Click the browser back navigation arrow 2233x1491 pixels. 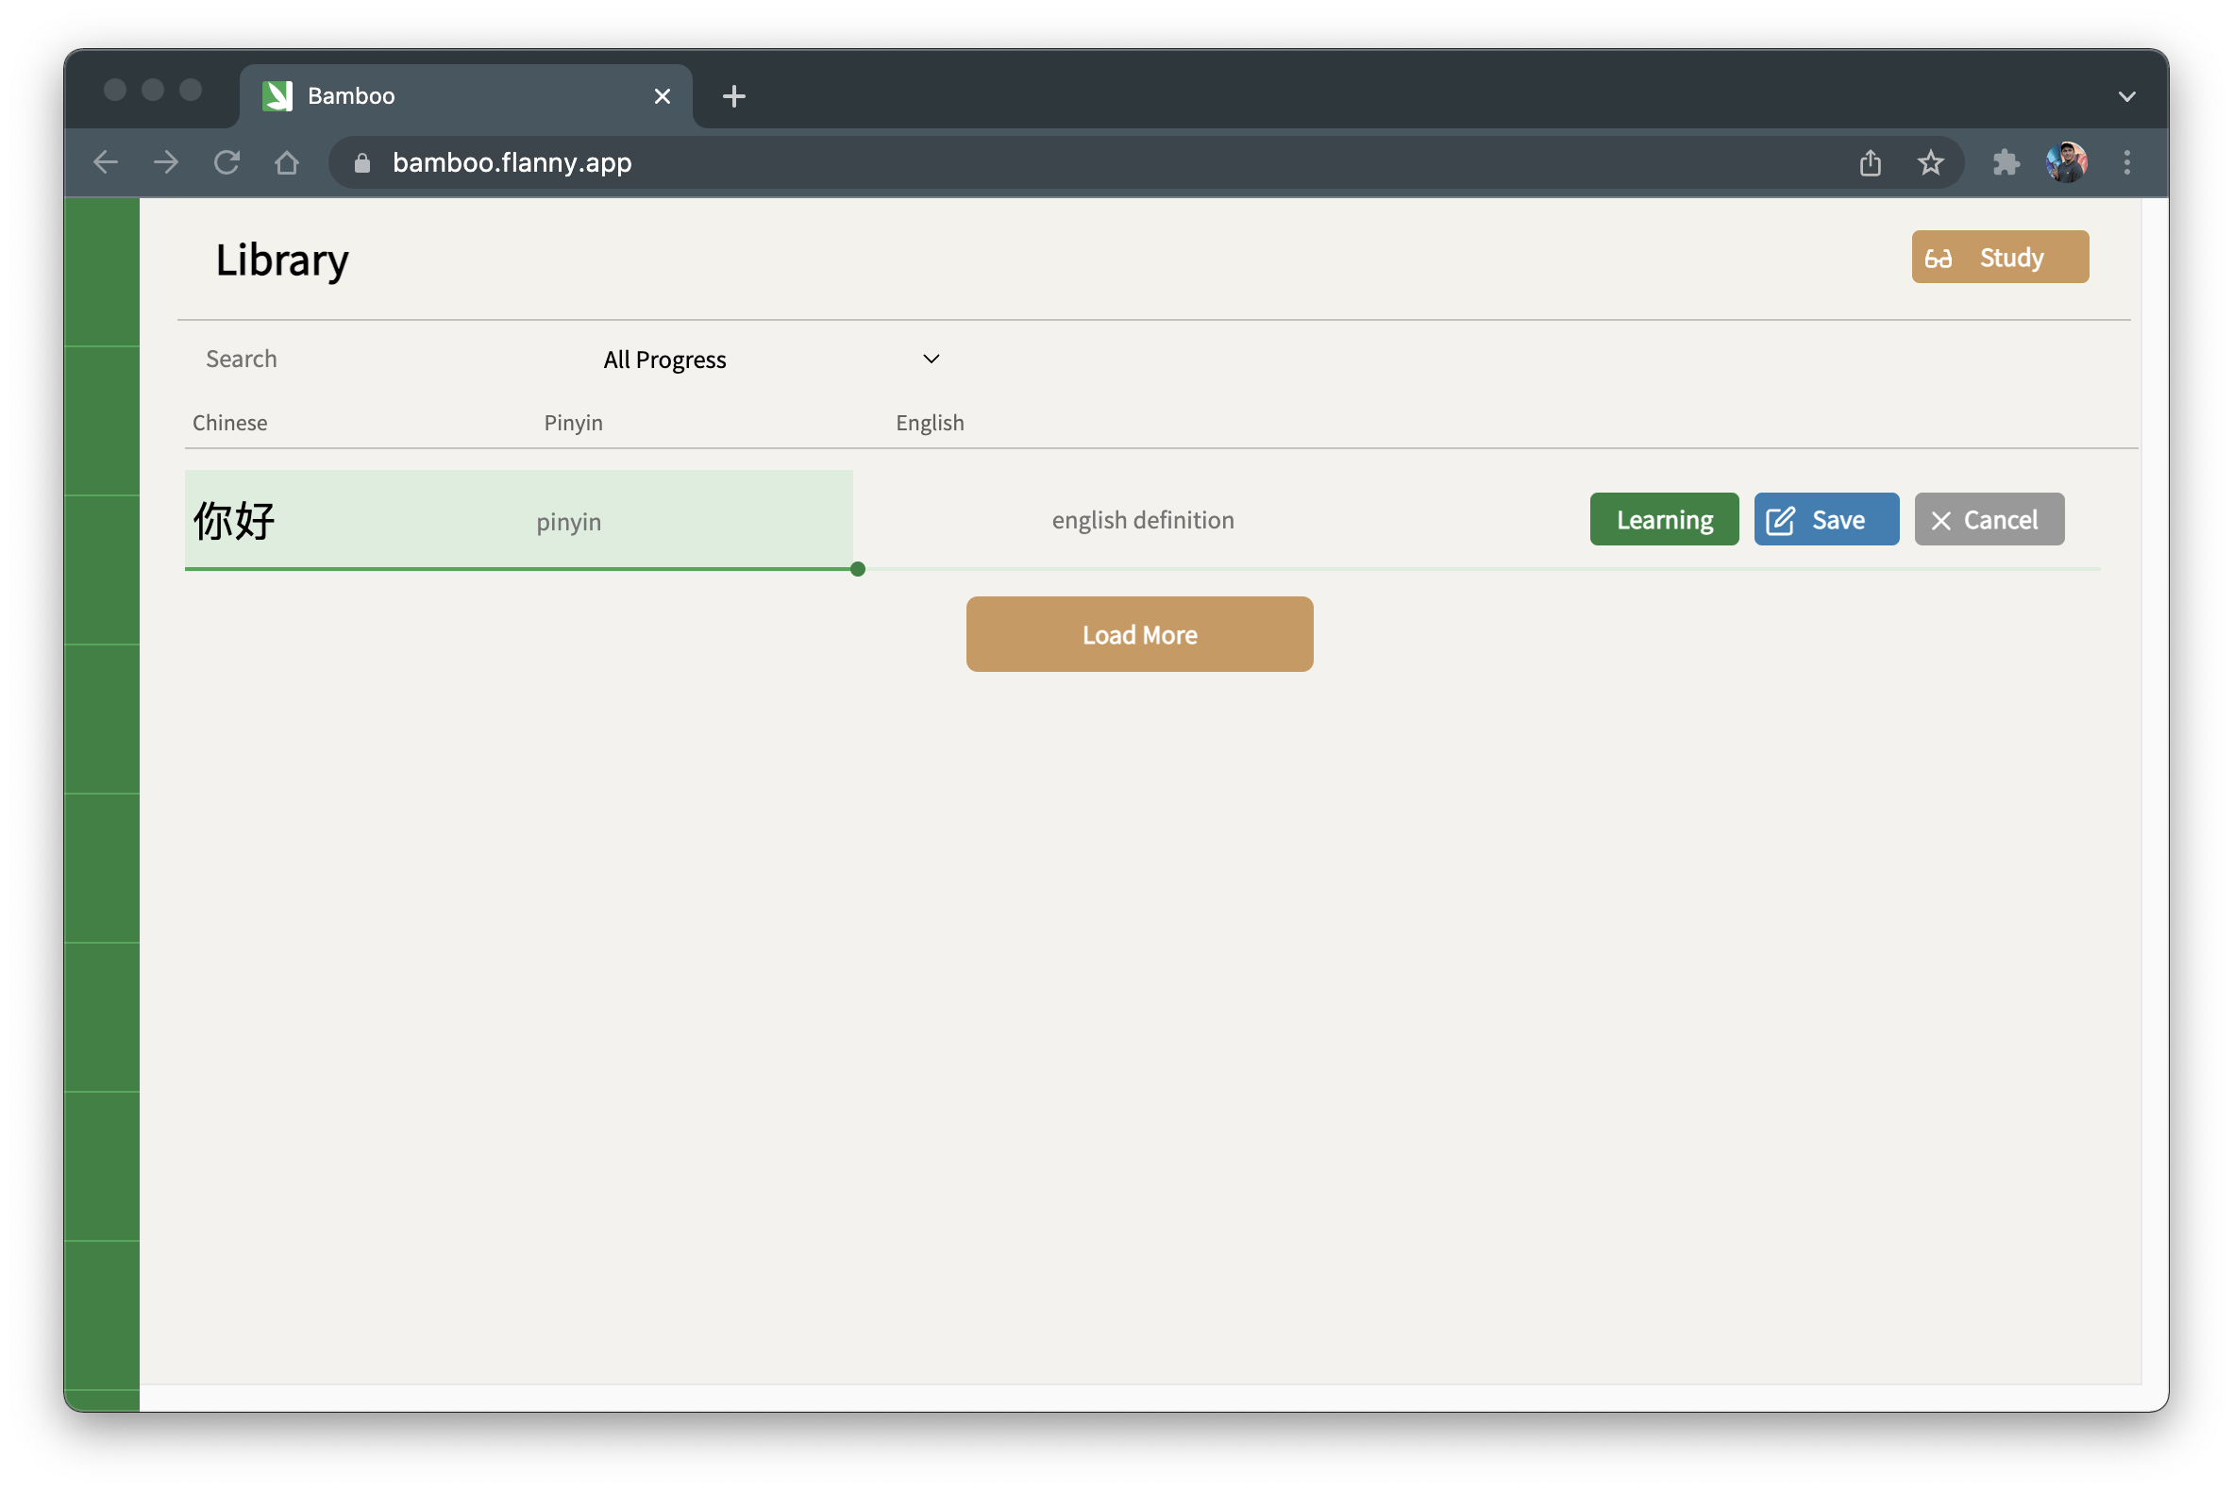pos(105,163)
